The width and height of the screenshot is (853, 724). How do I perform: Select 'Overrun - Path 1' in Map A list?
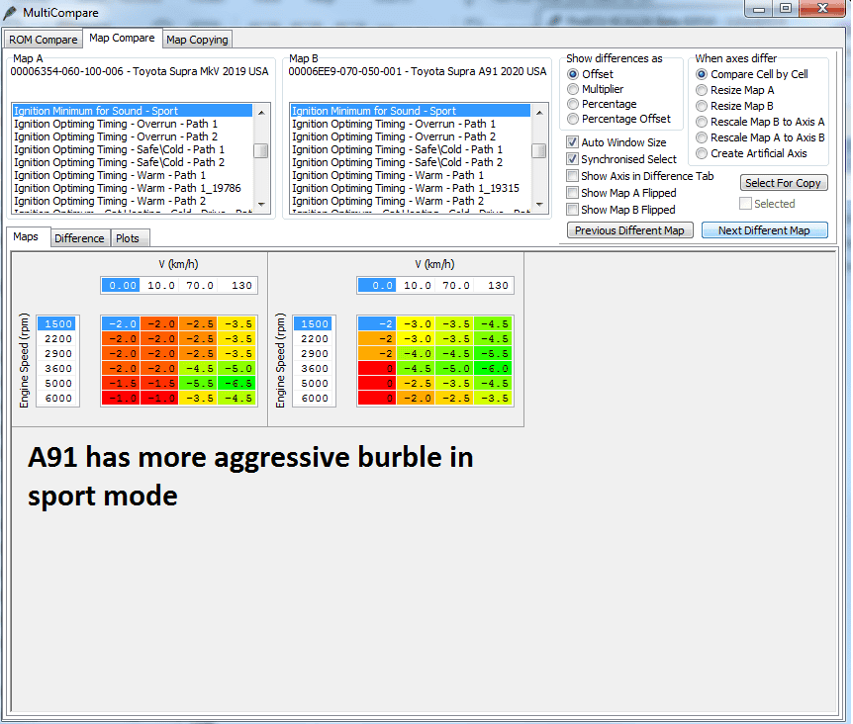click(x=133, y=124)
